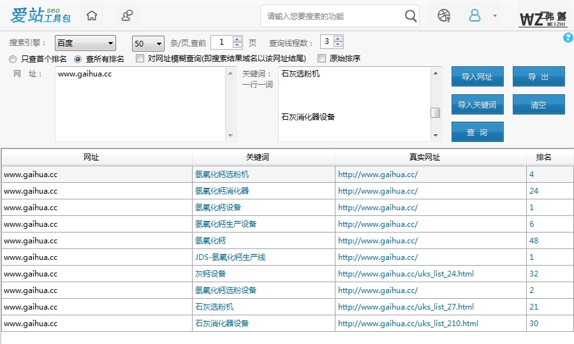Click the blue help question icon
This screenshot has width=574, height=344.
568,38
